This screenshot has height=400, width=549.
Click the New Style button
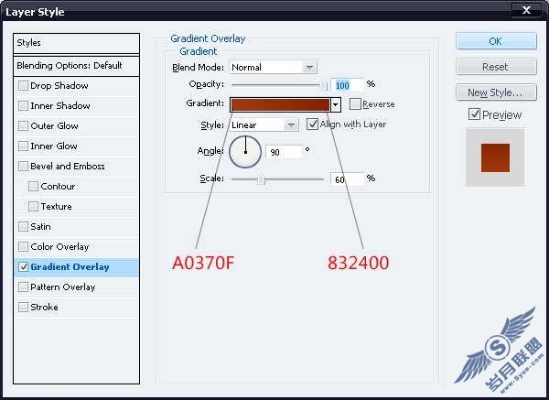tap(496, 92)
